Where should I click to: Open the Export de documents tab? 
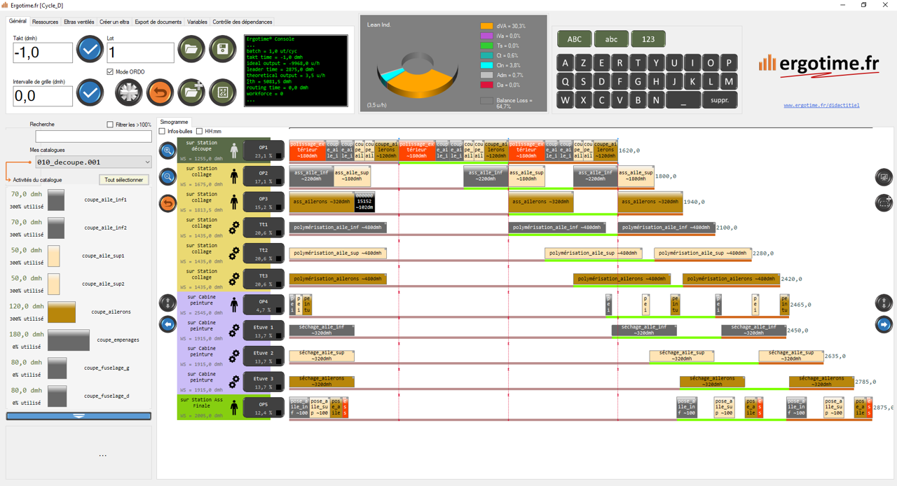point(158,22)
